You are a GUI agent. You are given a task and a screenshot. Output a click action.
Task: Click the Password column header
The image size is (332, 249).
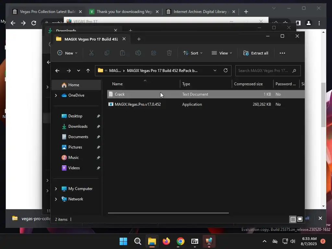click(286, 84)
